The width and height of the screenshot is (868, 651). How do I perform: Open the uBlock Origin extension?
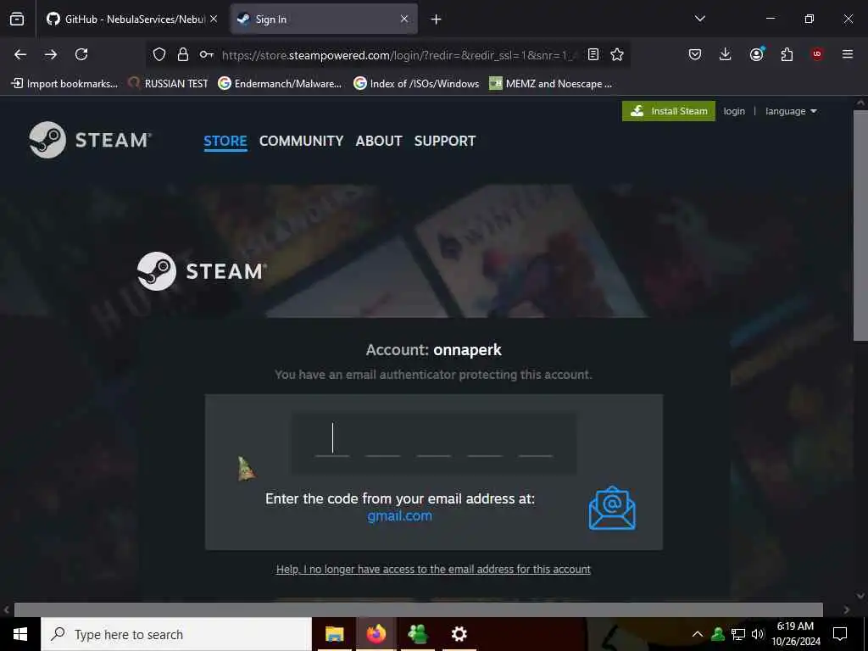click(817, 54)
